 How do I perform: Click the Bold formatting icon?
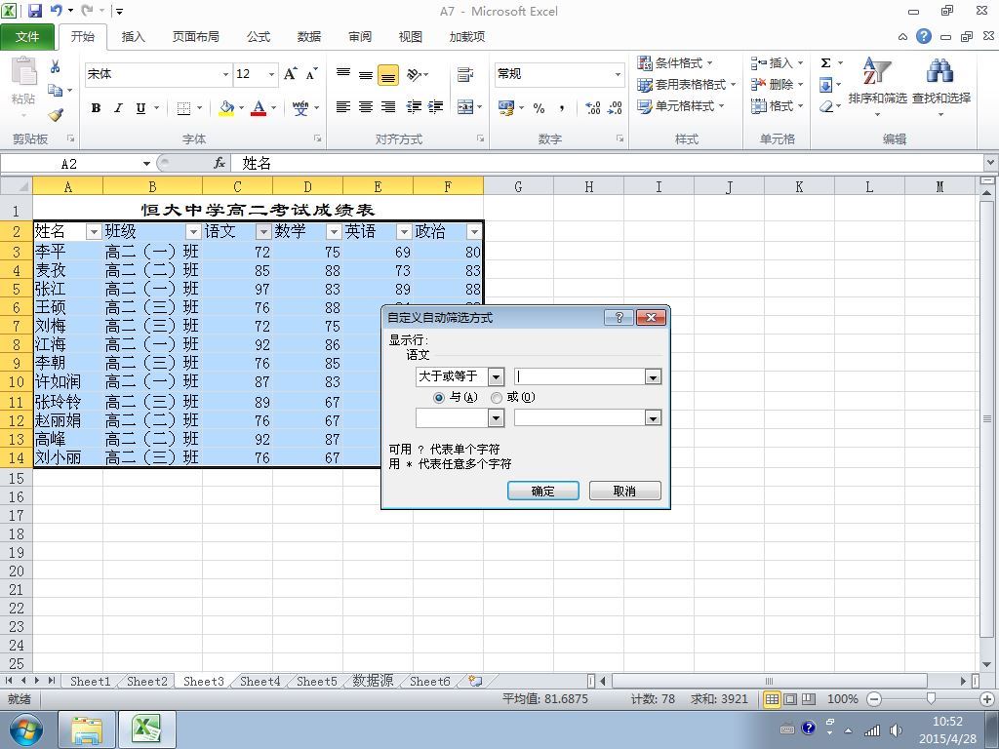96,107
